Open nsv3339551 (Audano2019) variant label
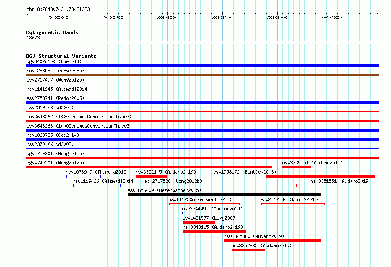Screen dimensions: 391x267 pyautogui.click(x=312, y=163)
